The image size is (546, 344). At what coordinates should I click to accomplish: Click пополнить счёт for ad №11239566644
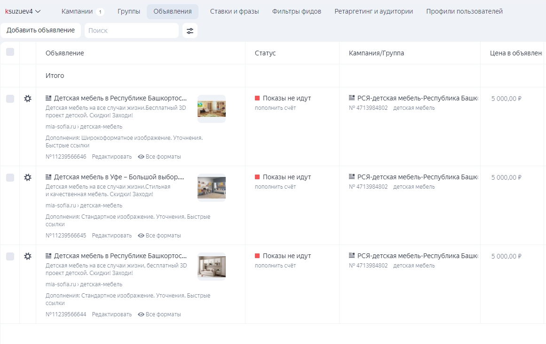[276, 266]
